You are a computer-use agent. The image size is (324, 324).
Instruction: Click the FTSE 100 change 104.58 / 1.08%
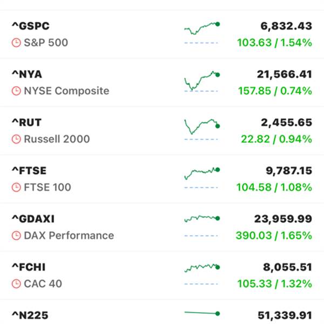pyautogui.click(x=274, y=187)
